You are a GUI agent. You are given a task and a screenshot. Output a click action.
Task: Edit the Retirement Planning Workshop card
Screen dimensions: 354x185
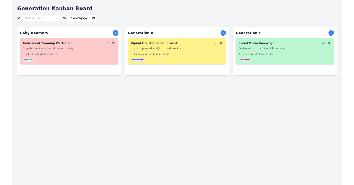pyautogui.click(x=108, y=43)
